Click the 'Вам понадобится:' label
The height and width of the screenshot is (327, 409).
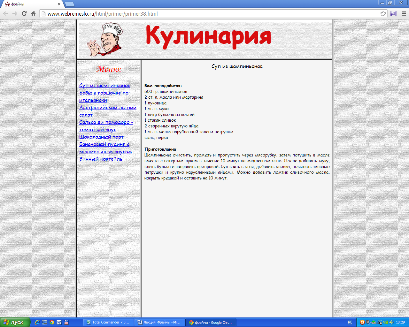click(x=163, y=86)
